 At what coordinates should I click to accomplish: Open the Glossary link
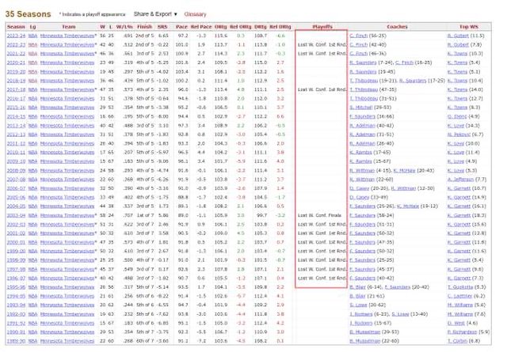pos(194,14)
